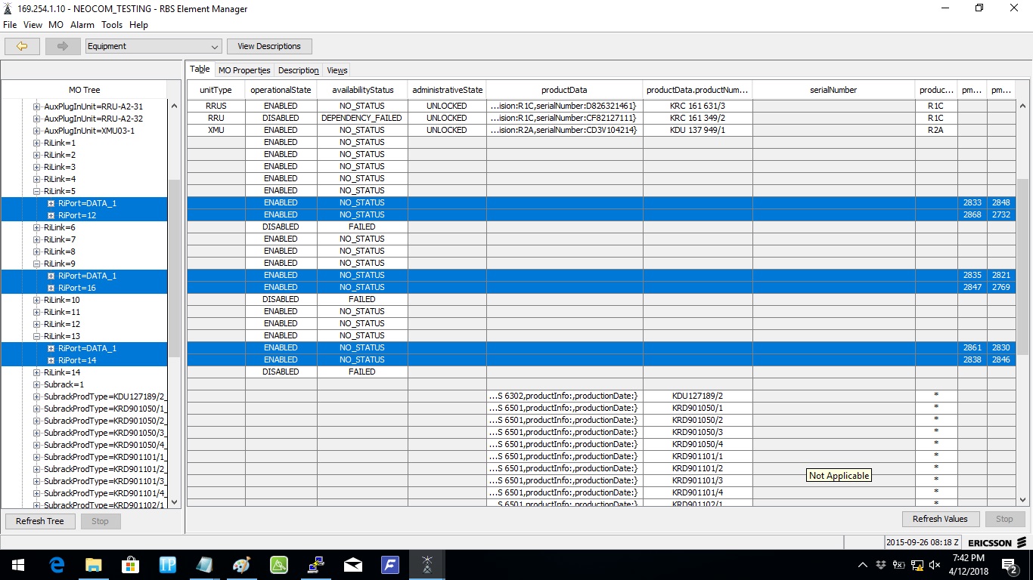1033x580 pixels.
Task: Select the SubrackProdType=KDU127189/2 tree item
Action: [104, 396]
